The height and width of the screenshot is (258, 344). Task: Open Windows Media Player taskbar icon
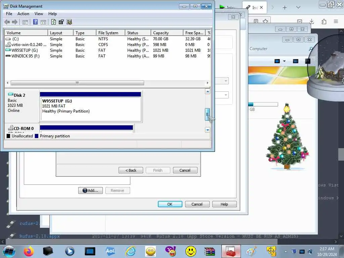[x=70, y=251]
